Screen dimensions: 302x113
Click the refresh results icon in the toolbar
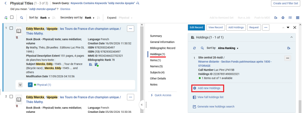click(6, 18)
